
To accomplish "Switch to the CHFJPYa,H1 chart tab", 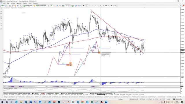I will click(x=21, y=97).
